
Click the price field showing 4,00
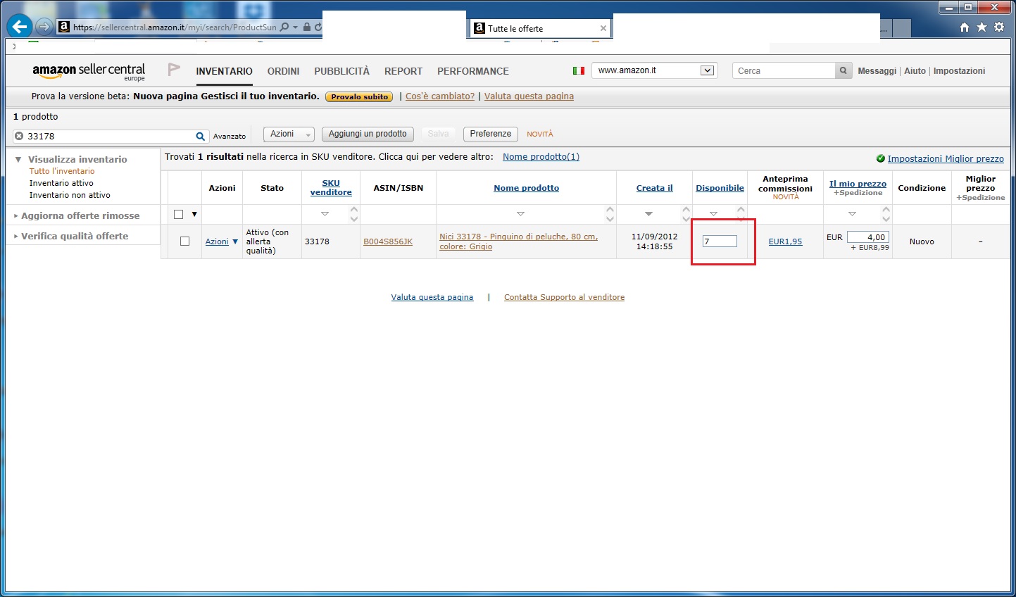pyautogui.click(x=867, y=237)
